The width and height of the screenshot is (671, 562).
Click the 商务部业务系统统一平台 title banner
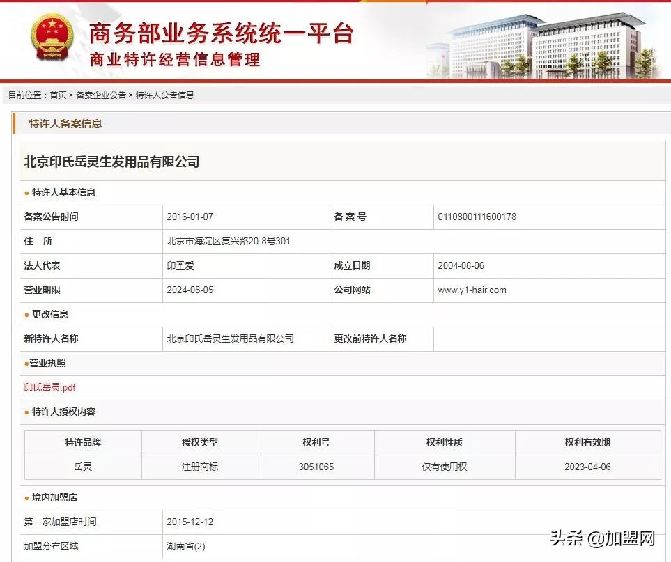coord(220,33)
